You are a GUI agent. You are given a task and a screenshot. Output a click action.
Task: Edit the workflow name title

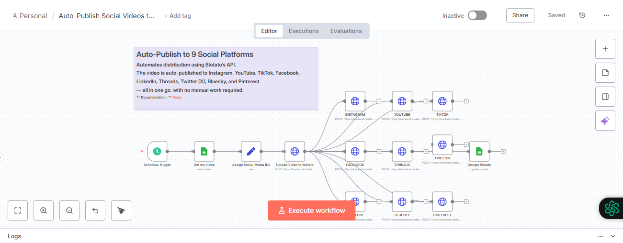107,16
